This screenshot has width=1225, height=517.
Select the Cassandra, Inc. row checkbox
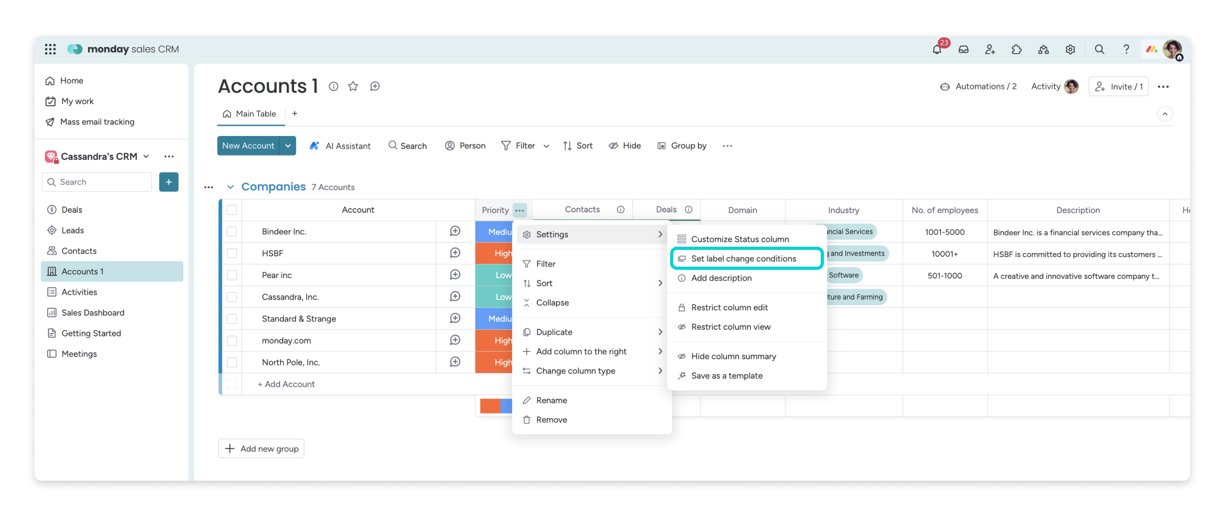coord(232,298)
